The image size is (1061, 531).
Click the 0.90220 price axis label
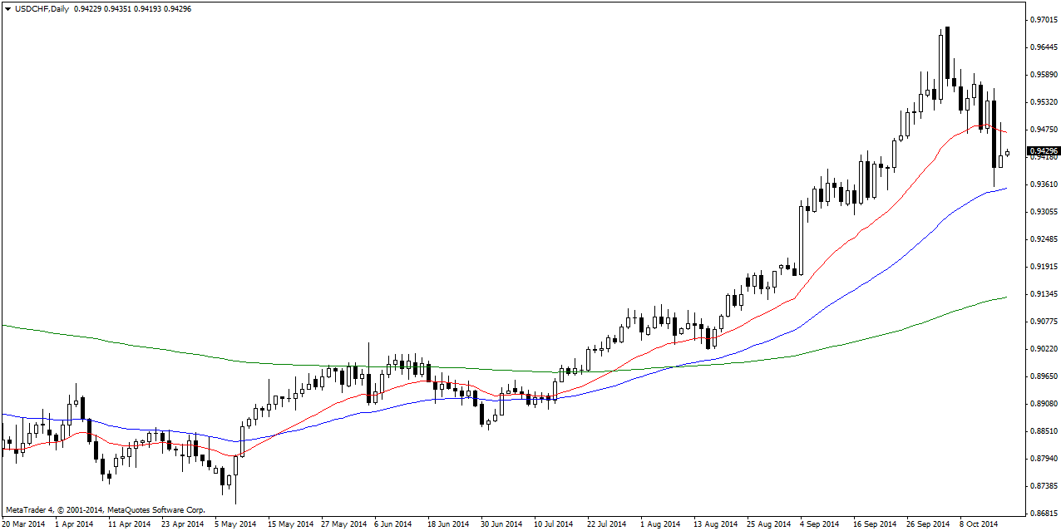pyautogui.click(x=1042, y=349)
